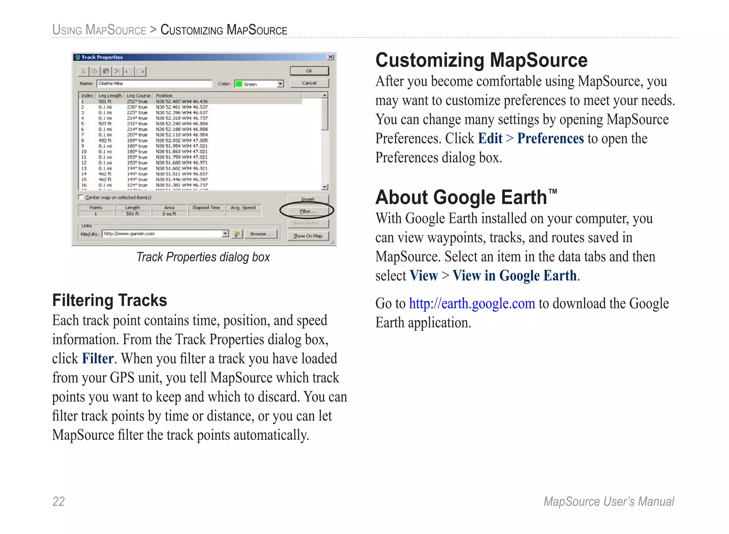Click the Paste icon in Track Properties toolbar
This screenshot has width=729, height=534.
coord(106,71)
